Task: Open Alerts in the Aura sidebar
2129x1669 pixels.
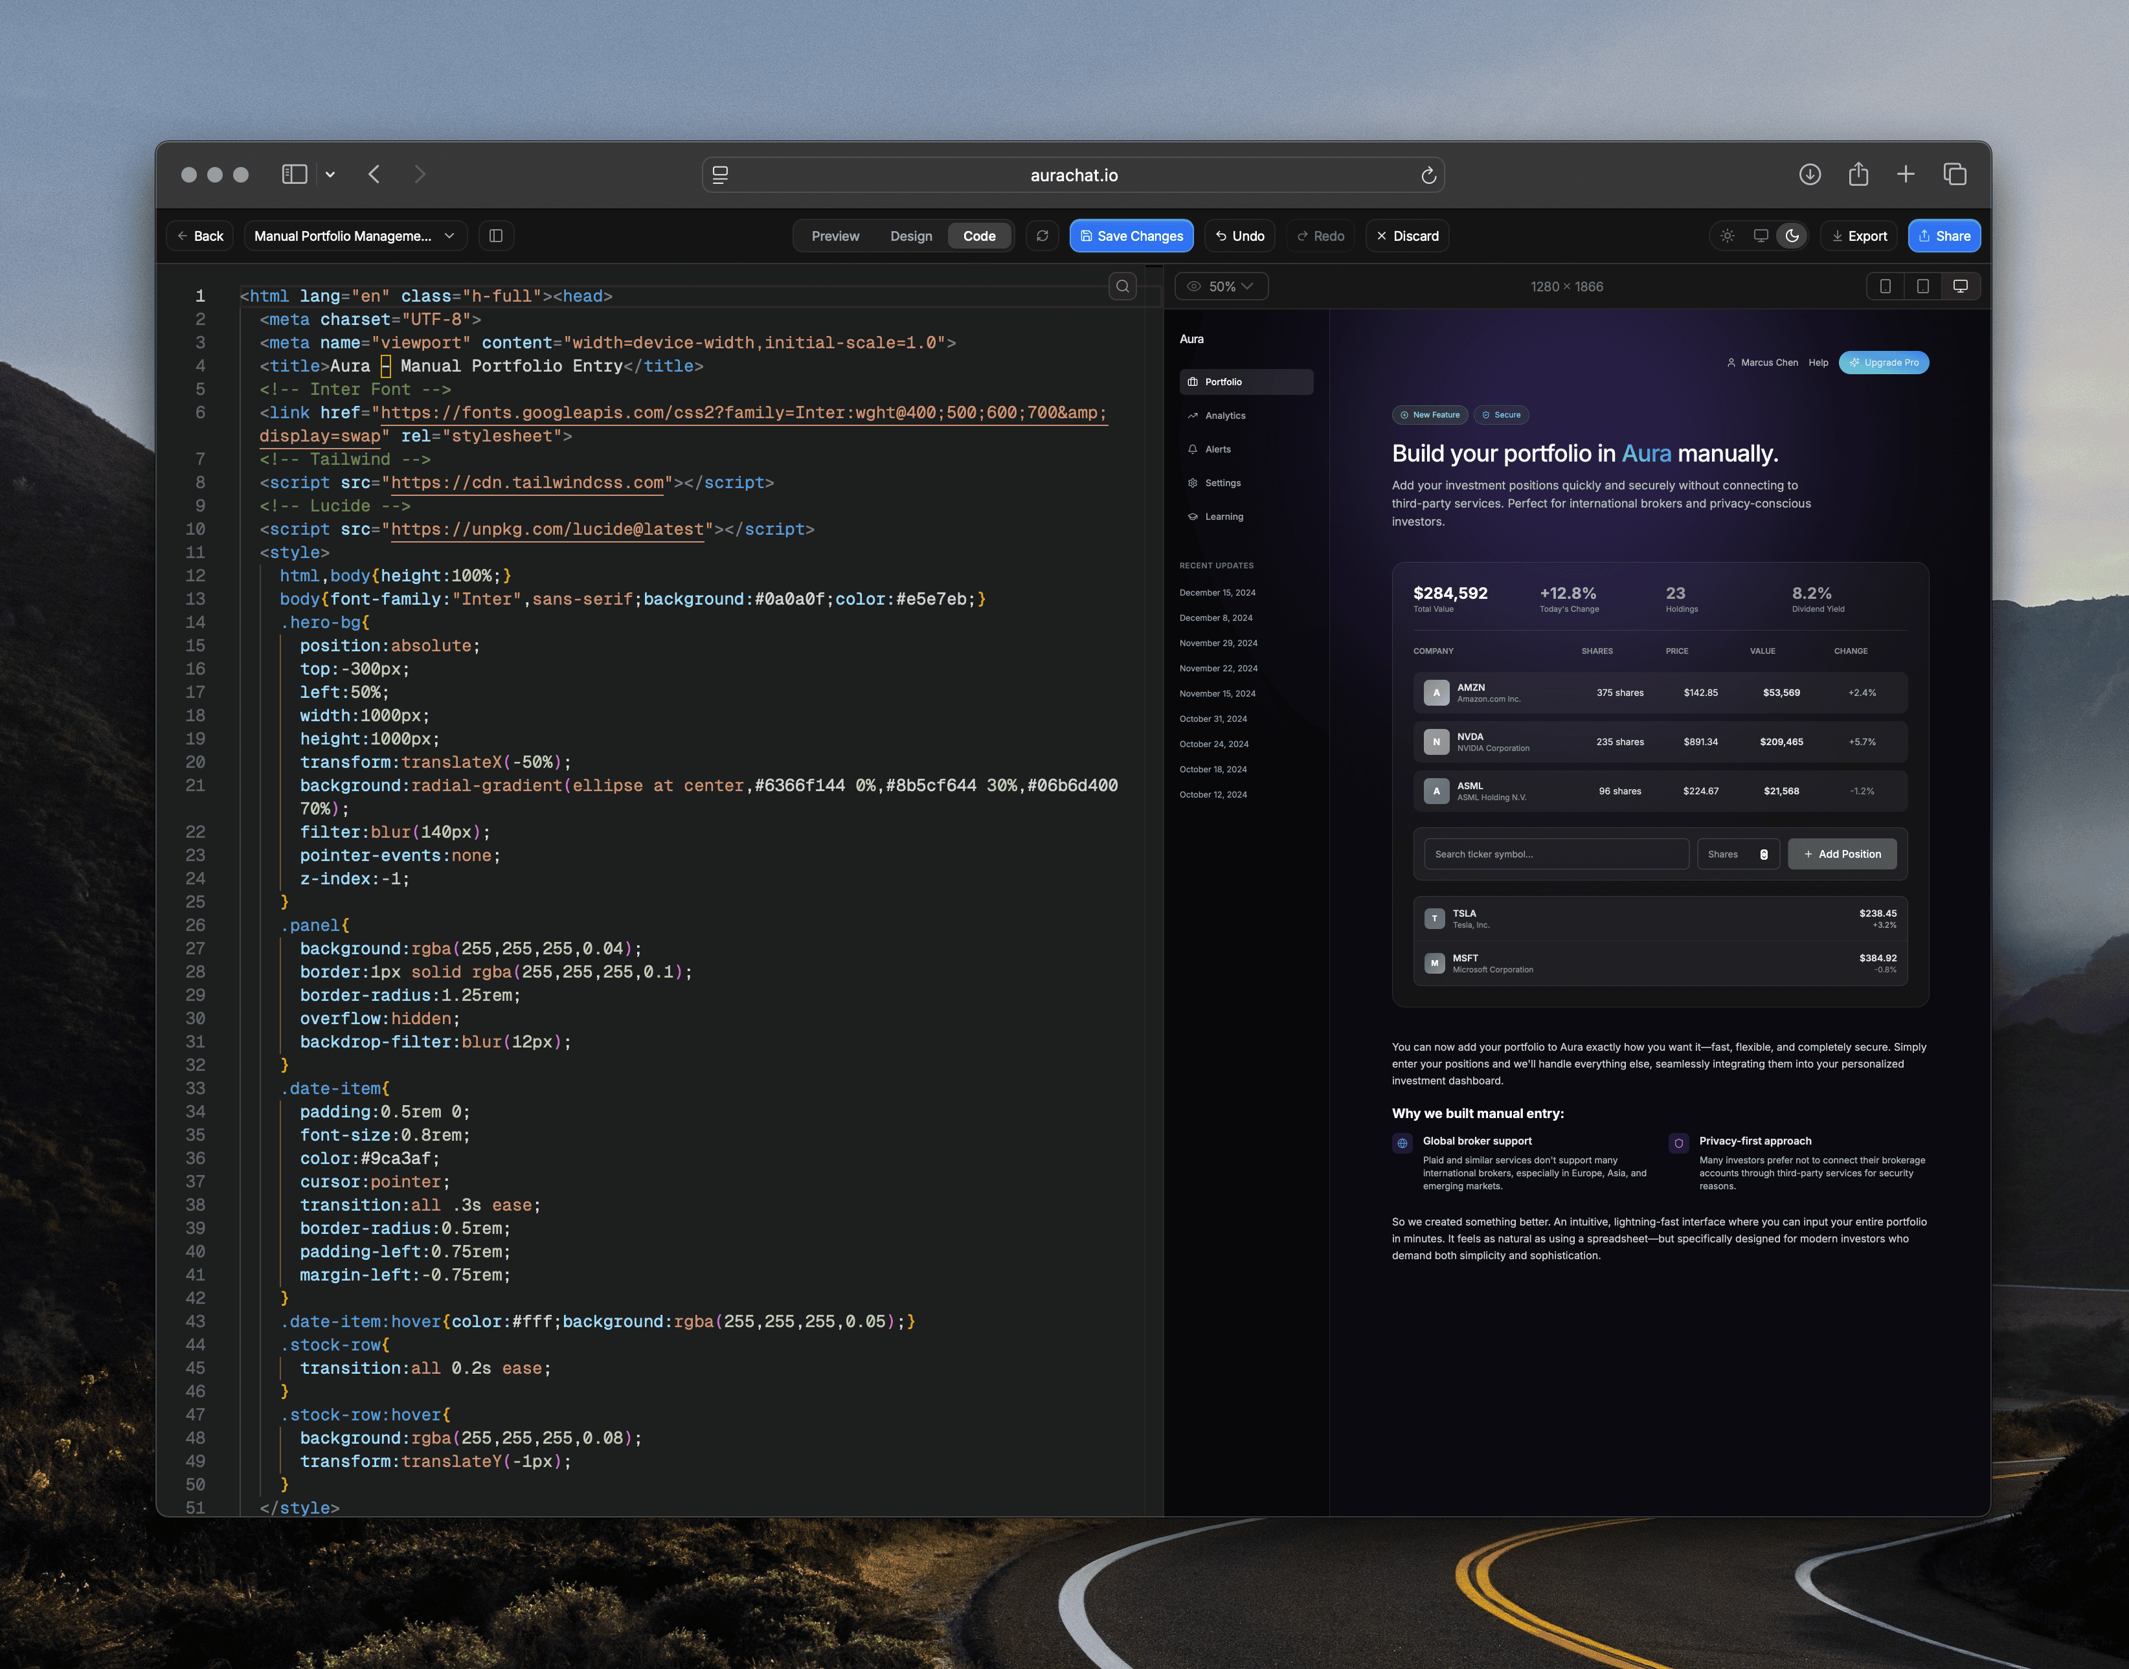Action: [1246, 449]
